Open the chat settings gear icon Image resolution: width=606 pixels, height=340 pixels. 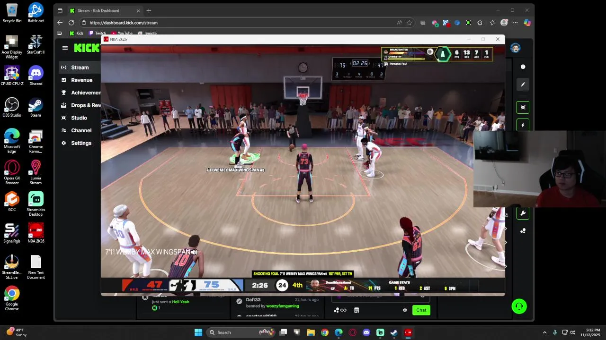[405, 310]
